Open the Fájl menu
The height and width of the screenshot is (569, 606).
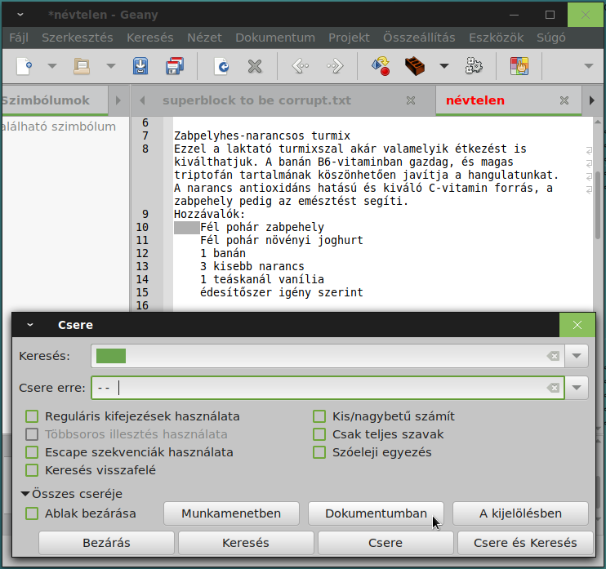pyautogui.click(x=19, y=38)
